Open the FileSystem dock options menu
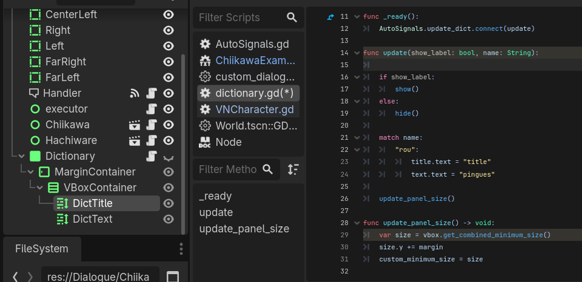The height and width of the screenshot is (282, 582). coord(181,249)
